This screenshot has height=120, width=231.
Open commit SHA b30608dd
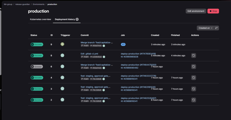96,57
